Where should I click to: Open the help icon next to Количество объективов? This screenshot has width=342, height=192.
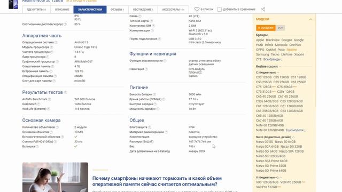(x=57, y=127)
